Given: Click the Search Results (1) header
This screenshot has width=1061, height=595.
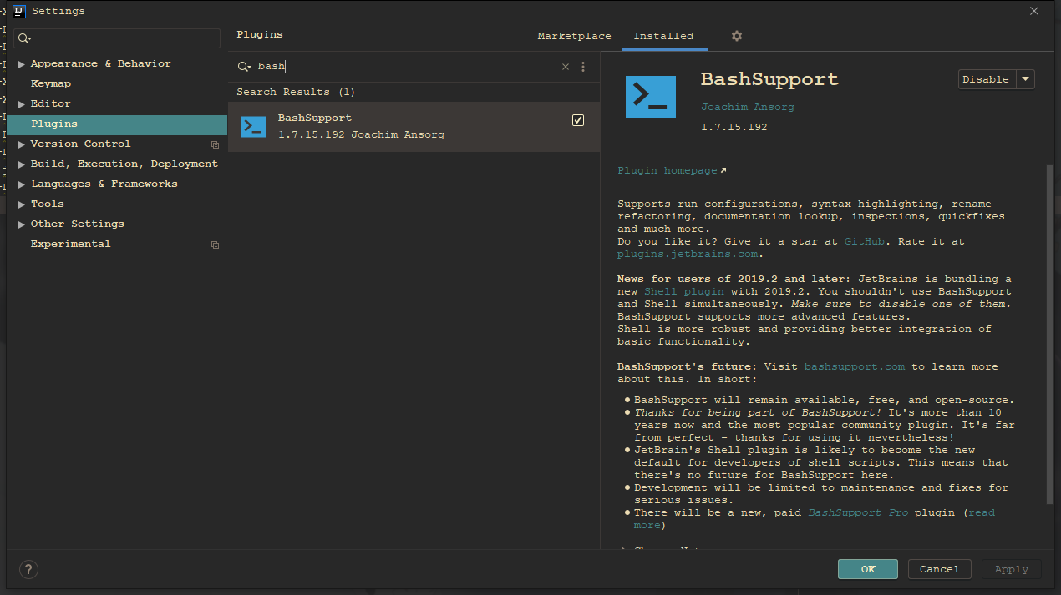Looking at the screenshot, I should tap(296, 92).
